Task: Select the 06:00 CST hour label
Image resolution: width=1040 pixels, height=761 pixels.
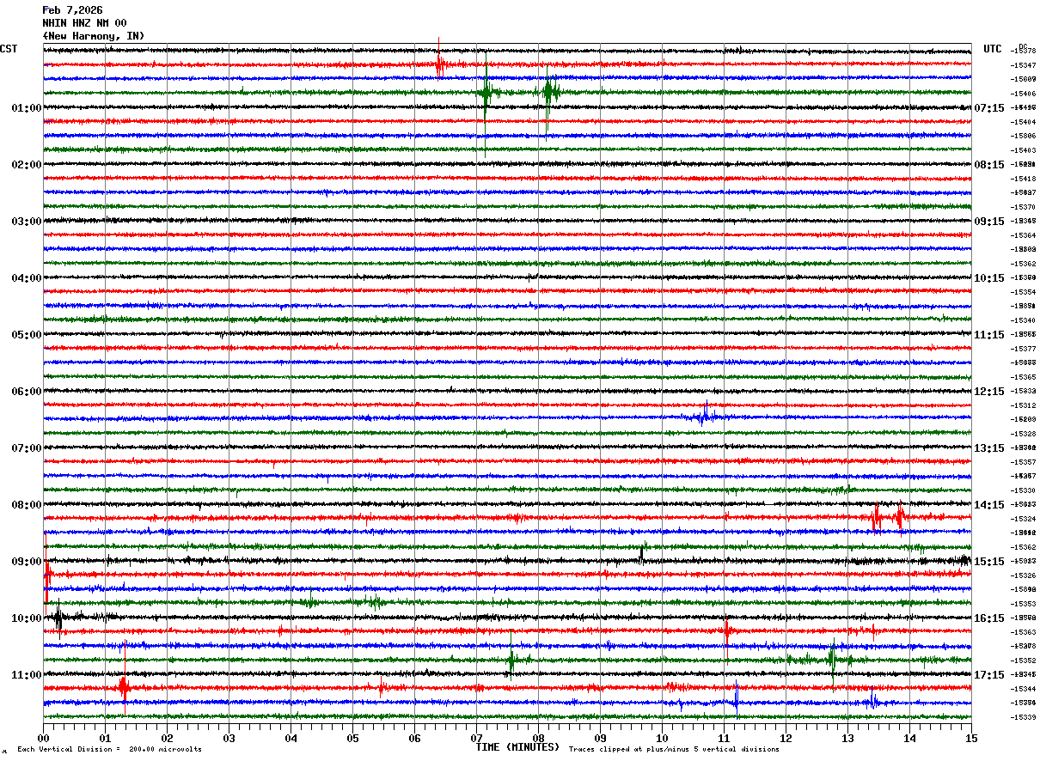Action: coord(27,392)
